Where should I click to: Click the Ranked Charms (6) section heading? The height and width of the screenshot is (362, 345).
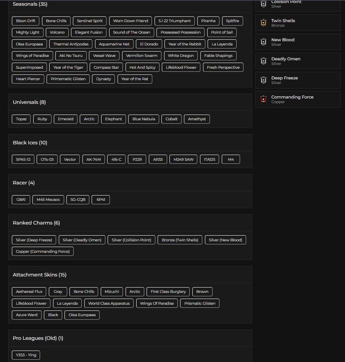tap(37, 223)
